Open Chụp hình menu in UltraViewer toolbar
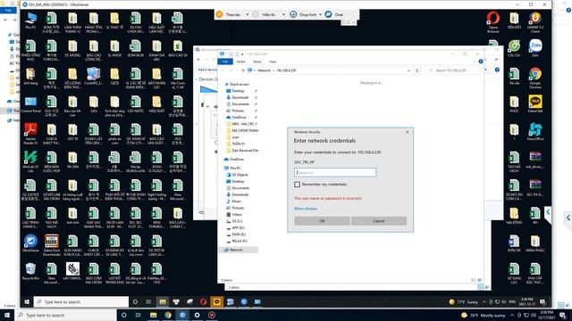 pyautogui.click(x=306, y=14)
